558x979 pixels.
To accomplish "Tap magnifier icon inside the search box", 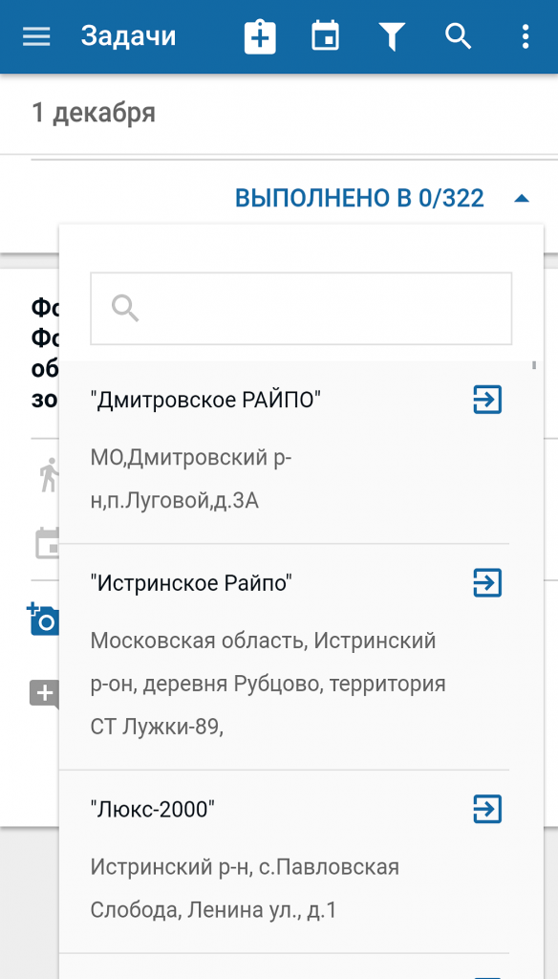I will pyautogui.click(x=125, y=308).
